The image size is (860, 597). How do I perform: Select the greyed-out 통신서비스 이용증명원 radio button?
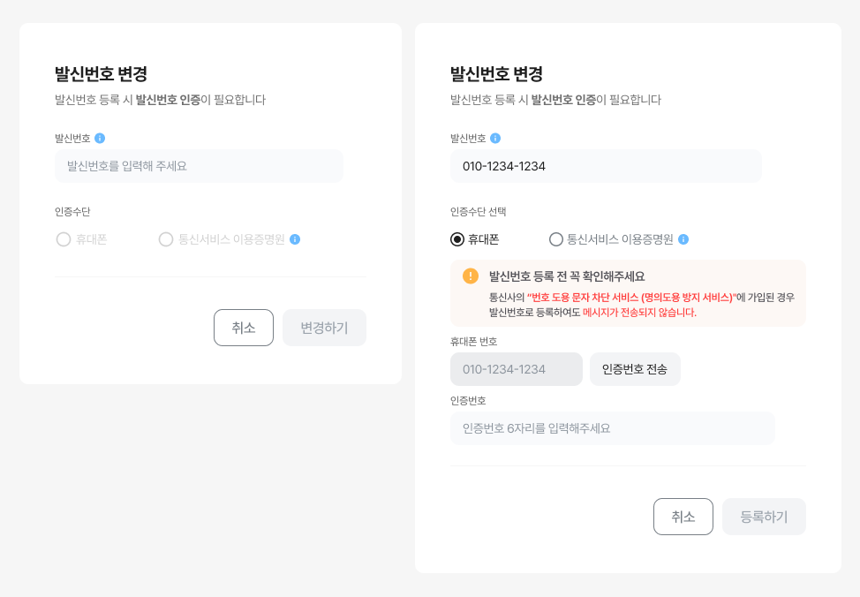[166, 239]
